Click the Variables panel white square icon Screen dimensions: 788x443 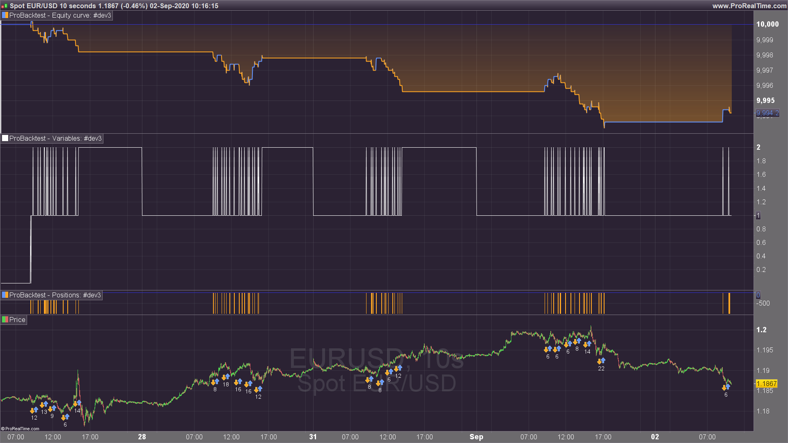tap(5, 138)
